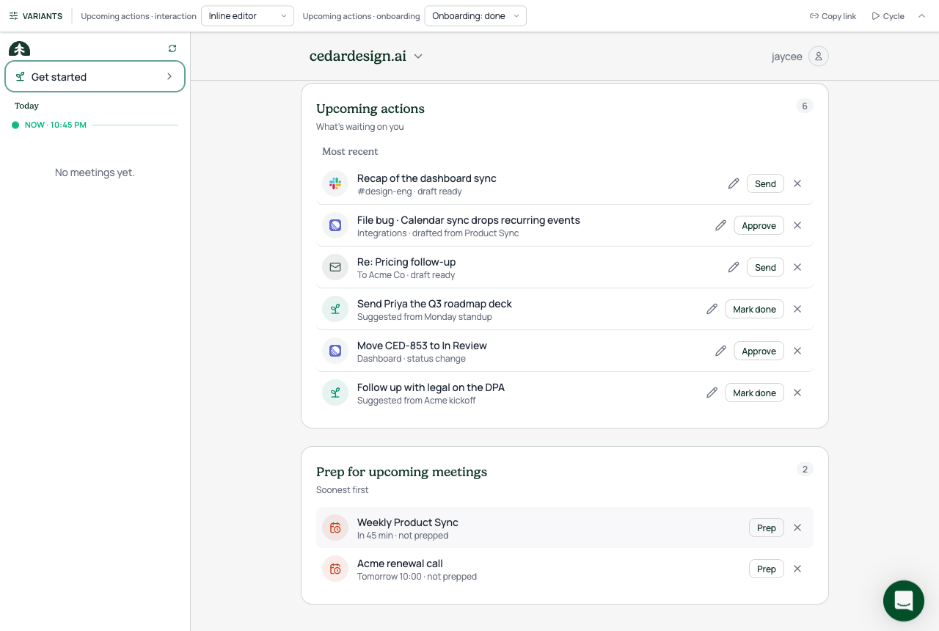This screenshot has width=939, height=631.
Task: Click 'Weekly Product Sync' title
Action: click(408, 522)
